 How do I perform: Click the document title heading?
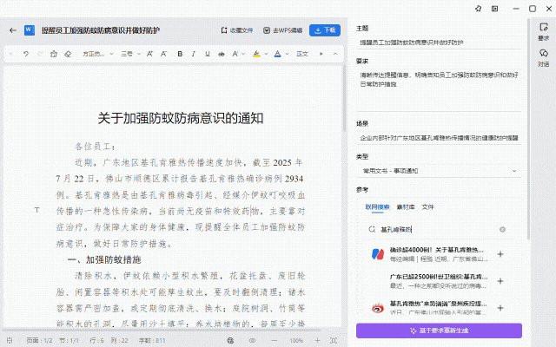coord(181,118)
